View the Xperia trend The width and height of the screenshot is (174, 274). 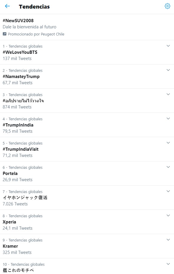[9, 222]
